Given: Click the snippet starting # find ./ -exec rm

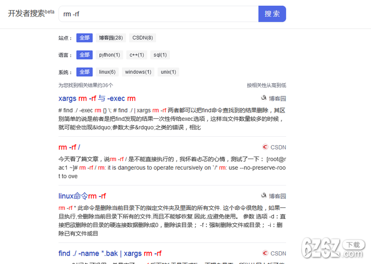Looking at the screenshot, I should tap(172, 119).
